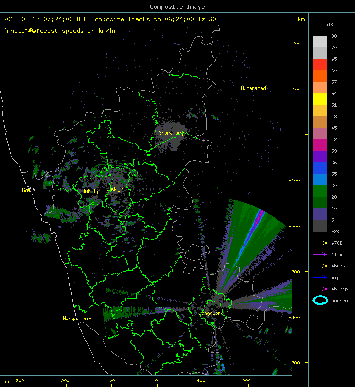
Task: Click the Composite_Image title text
Action: click(177, 7)
